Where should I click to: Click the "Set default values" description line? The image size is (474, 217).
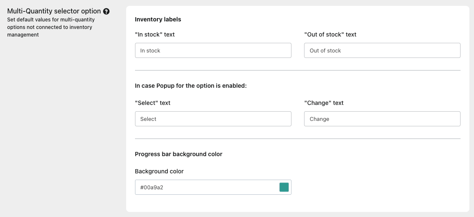(51, 20)
